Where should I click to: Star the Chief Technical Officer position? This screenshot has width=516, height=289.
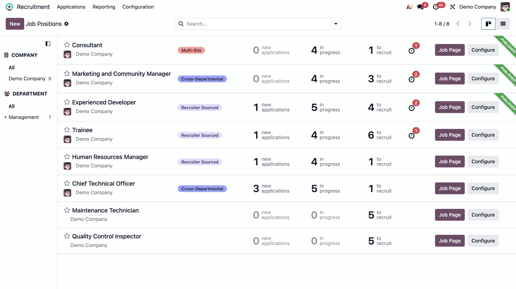67,183
